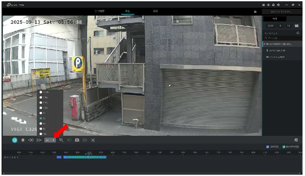This screenshot has height=176, width=305.
Task: Skip forward 30 seconds
Action: (39, 140)
